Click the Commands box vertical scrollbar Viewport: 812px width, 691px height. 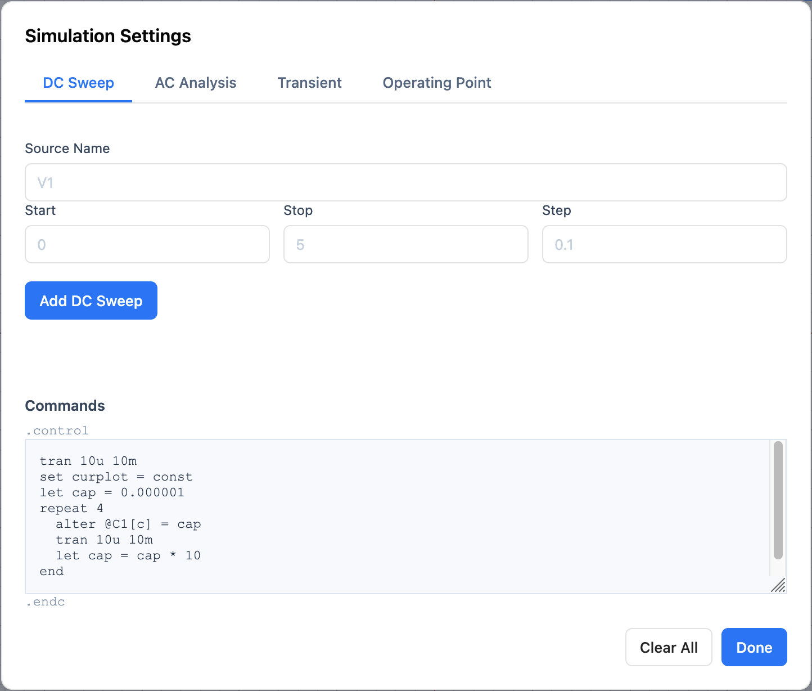click(778, 500)
